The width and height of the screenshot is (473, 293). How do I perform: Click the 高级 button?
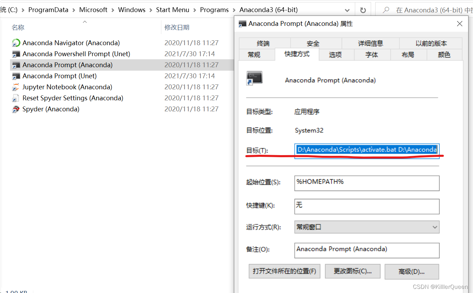pos(411,271)
